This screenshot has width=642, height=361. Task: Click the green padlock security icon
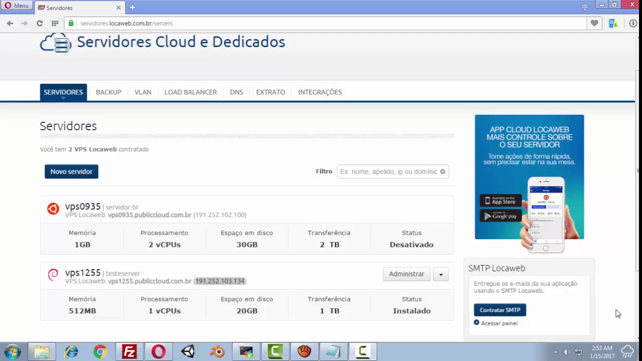point(71,23)
